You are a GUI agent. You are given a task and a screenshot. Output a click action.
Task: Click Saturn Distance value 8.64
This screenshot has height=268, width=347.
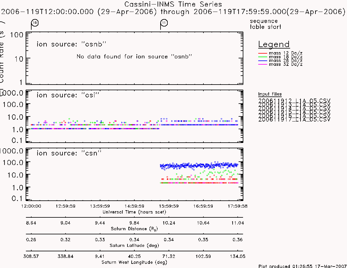point(31,223)
